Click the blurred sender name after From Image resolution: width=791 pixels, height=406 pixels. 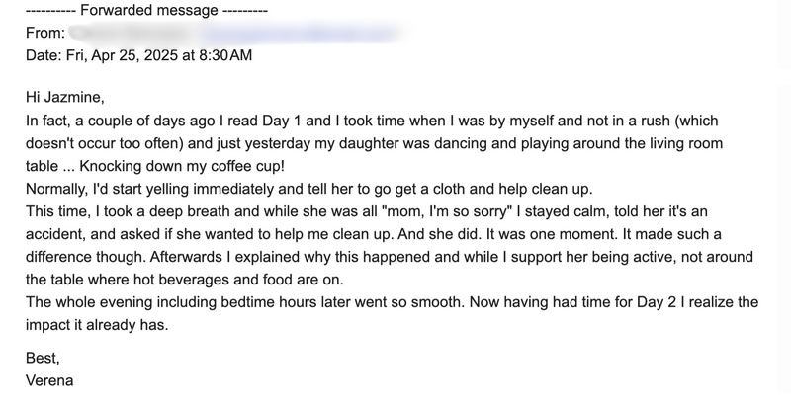127,34
